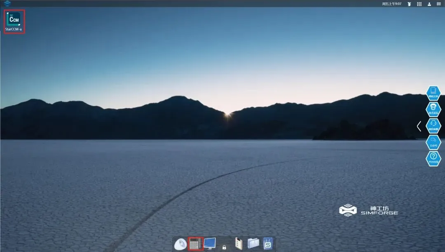Open the help documents hexagon button
445x252 pixels.
433,93
